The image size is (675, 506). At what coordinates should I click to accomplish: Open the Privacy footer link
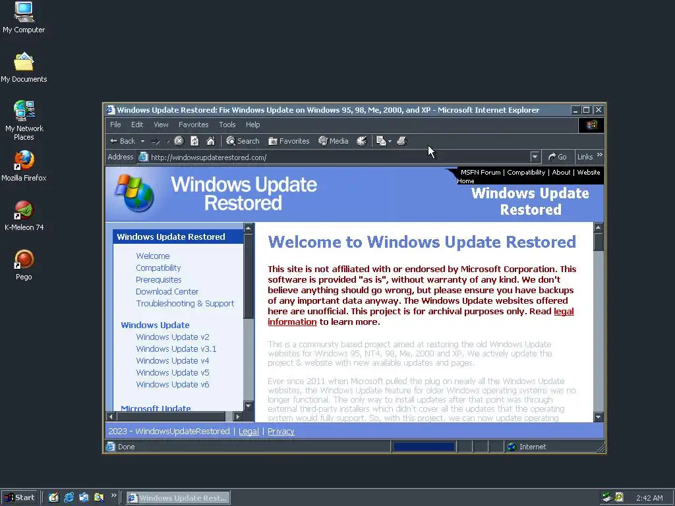[x=281, y=431]
